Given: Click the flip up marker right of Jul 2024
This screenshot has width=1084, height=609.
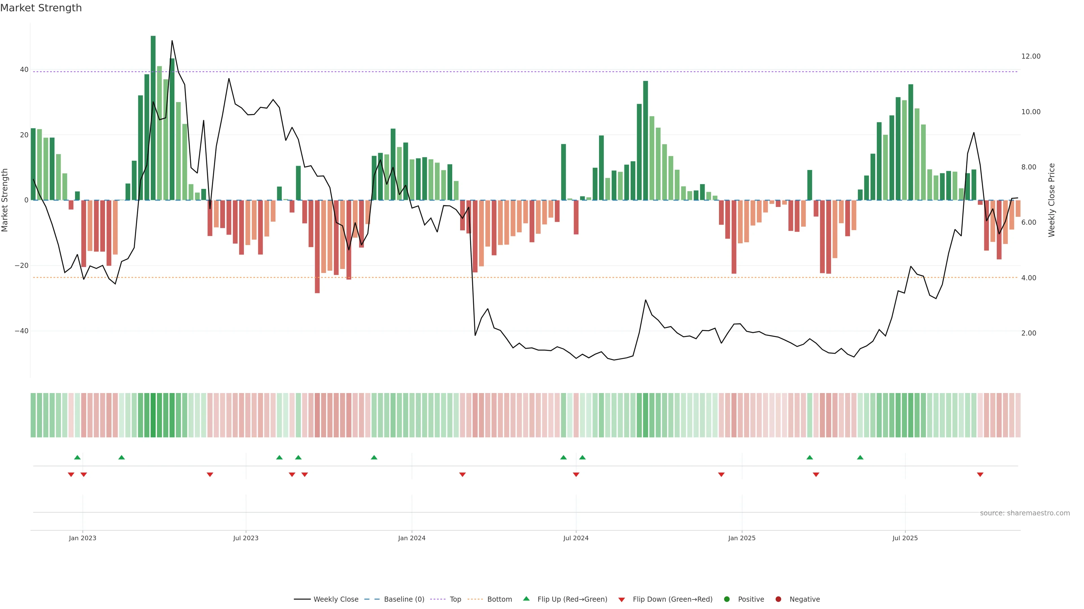Looking at the screenshot, I should (x=582, y=457).
